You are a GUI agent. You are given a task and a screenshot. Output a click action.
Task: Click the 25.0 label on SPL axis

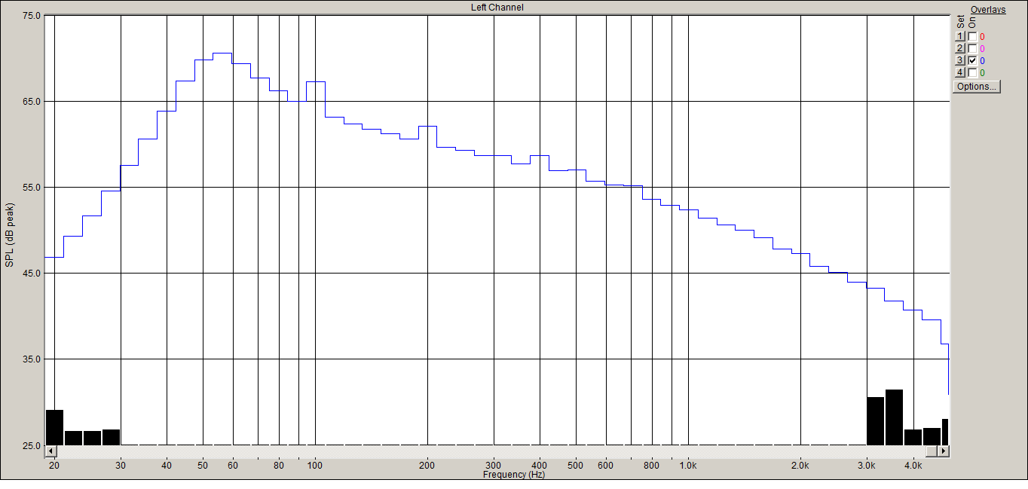(x=32, y=445)
